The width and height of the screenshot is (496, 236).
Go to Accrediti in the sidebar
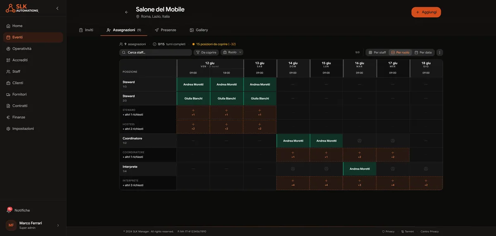coord(33,60)
